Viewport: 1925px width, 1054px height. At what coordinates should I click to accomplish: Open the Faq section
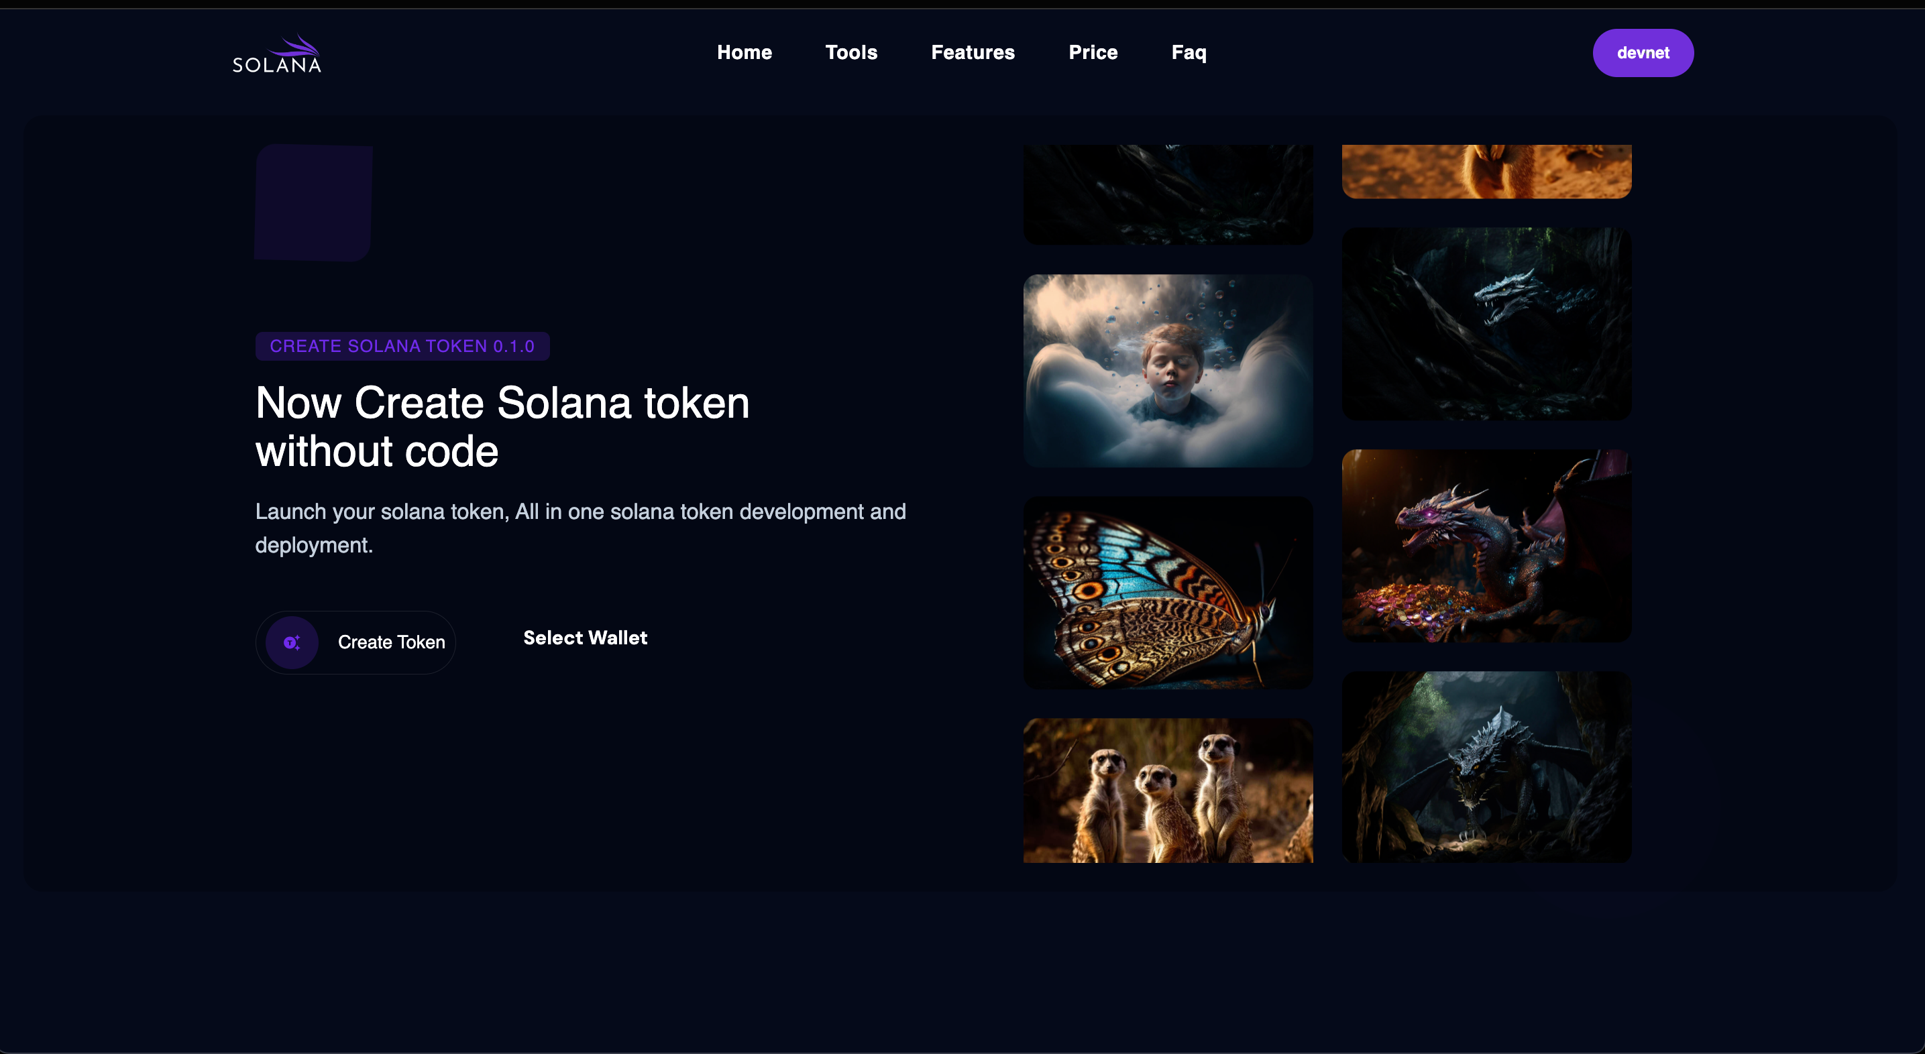point(1188,52)
